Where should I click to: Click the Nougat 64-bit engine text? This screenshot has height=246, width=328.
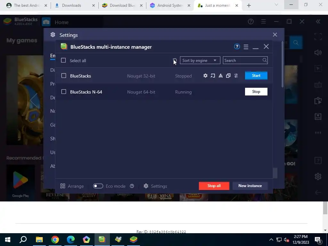pos(141,92)
